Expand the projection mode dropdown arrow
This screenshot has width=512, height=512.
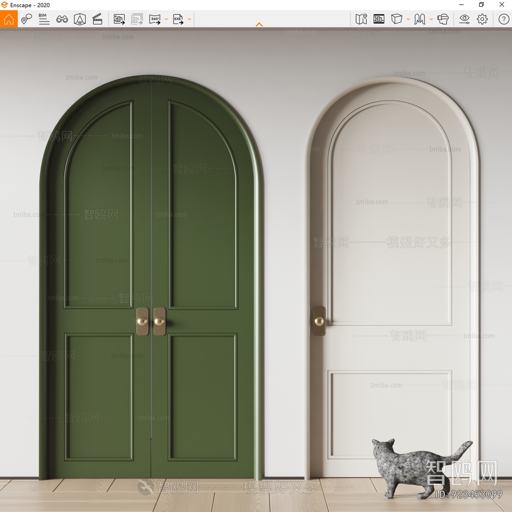(408, 19)
